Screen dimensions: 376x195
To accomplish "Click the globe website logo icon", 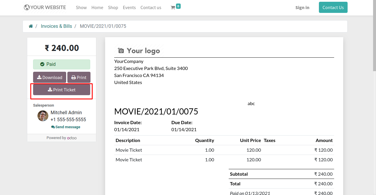I will coord(27,7).
